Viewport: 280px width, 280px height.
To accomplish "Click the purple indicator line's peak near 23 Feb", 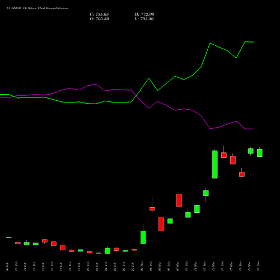I will [x=96, y=84].
